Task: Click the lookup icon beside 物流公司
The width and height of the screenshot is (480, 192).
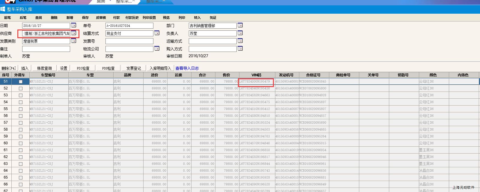Action: tap(157, 49)
